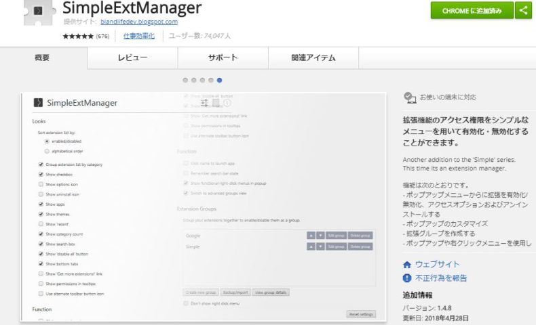536x325 pixels.
Task: Click the Reset settings button
Action: (361, 314)
